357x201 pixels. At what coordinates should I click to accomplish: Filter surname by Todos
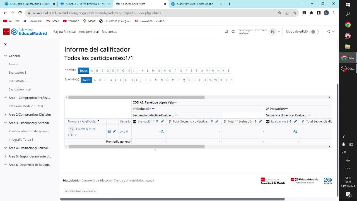(x=86, y=80)
